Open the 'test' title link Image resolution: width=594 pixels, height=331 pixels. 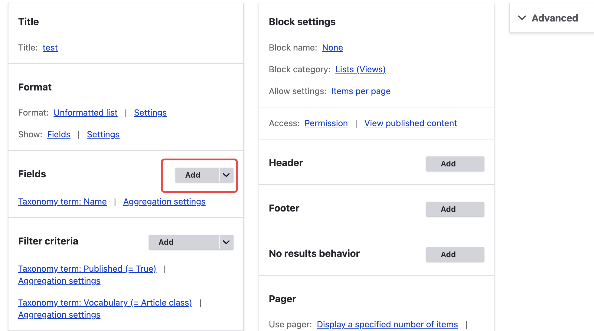coord(50,48)
